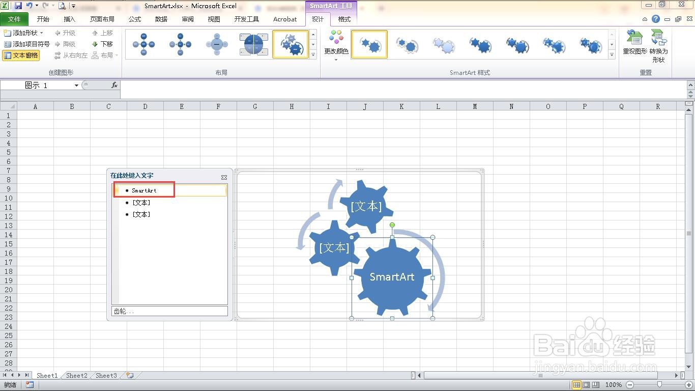The width and height of the screenshot is (695, 391).
Task: Switch to the Sheet3 tab
Action: click(106, 375)
